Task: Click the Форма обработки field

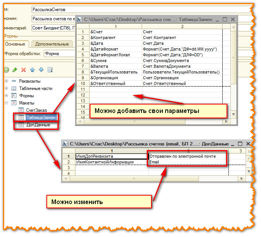Action: 59,54
